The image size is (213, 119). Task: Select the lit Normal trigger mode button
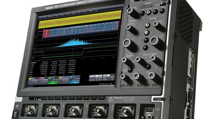pos(149,12)
